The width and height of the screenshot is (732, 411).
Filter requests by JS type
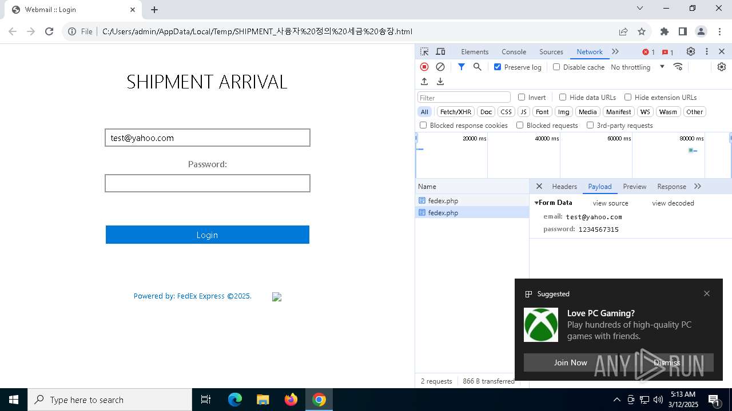point(524,112)
